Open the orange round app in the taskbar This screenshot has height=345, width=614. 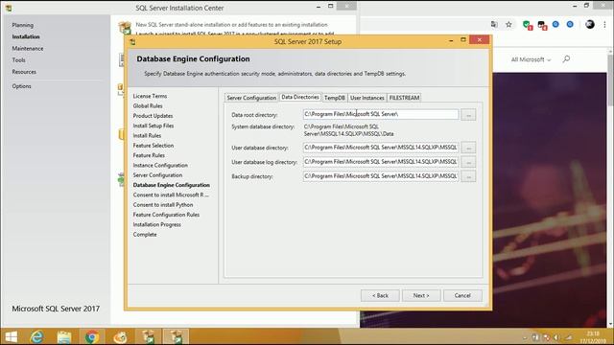[120, 336]
